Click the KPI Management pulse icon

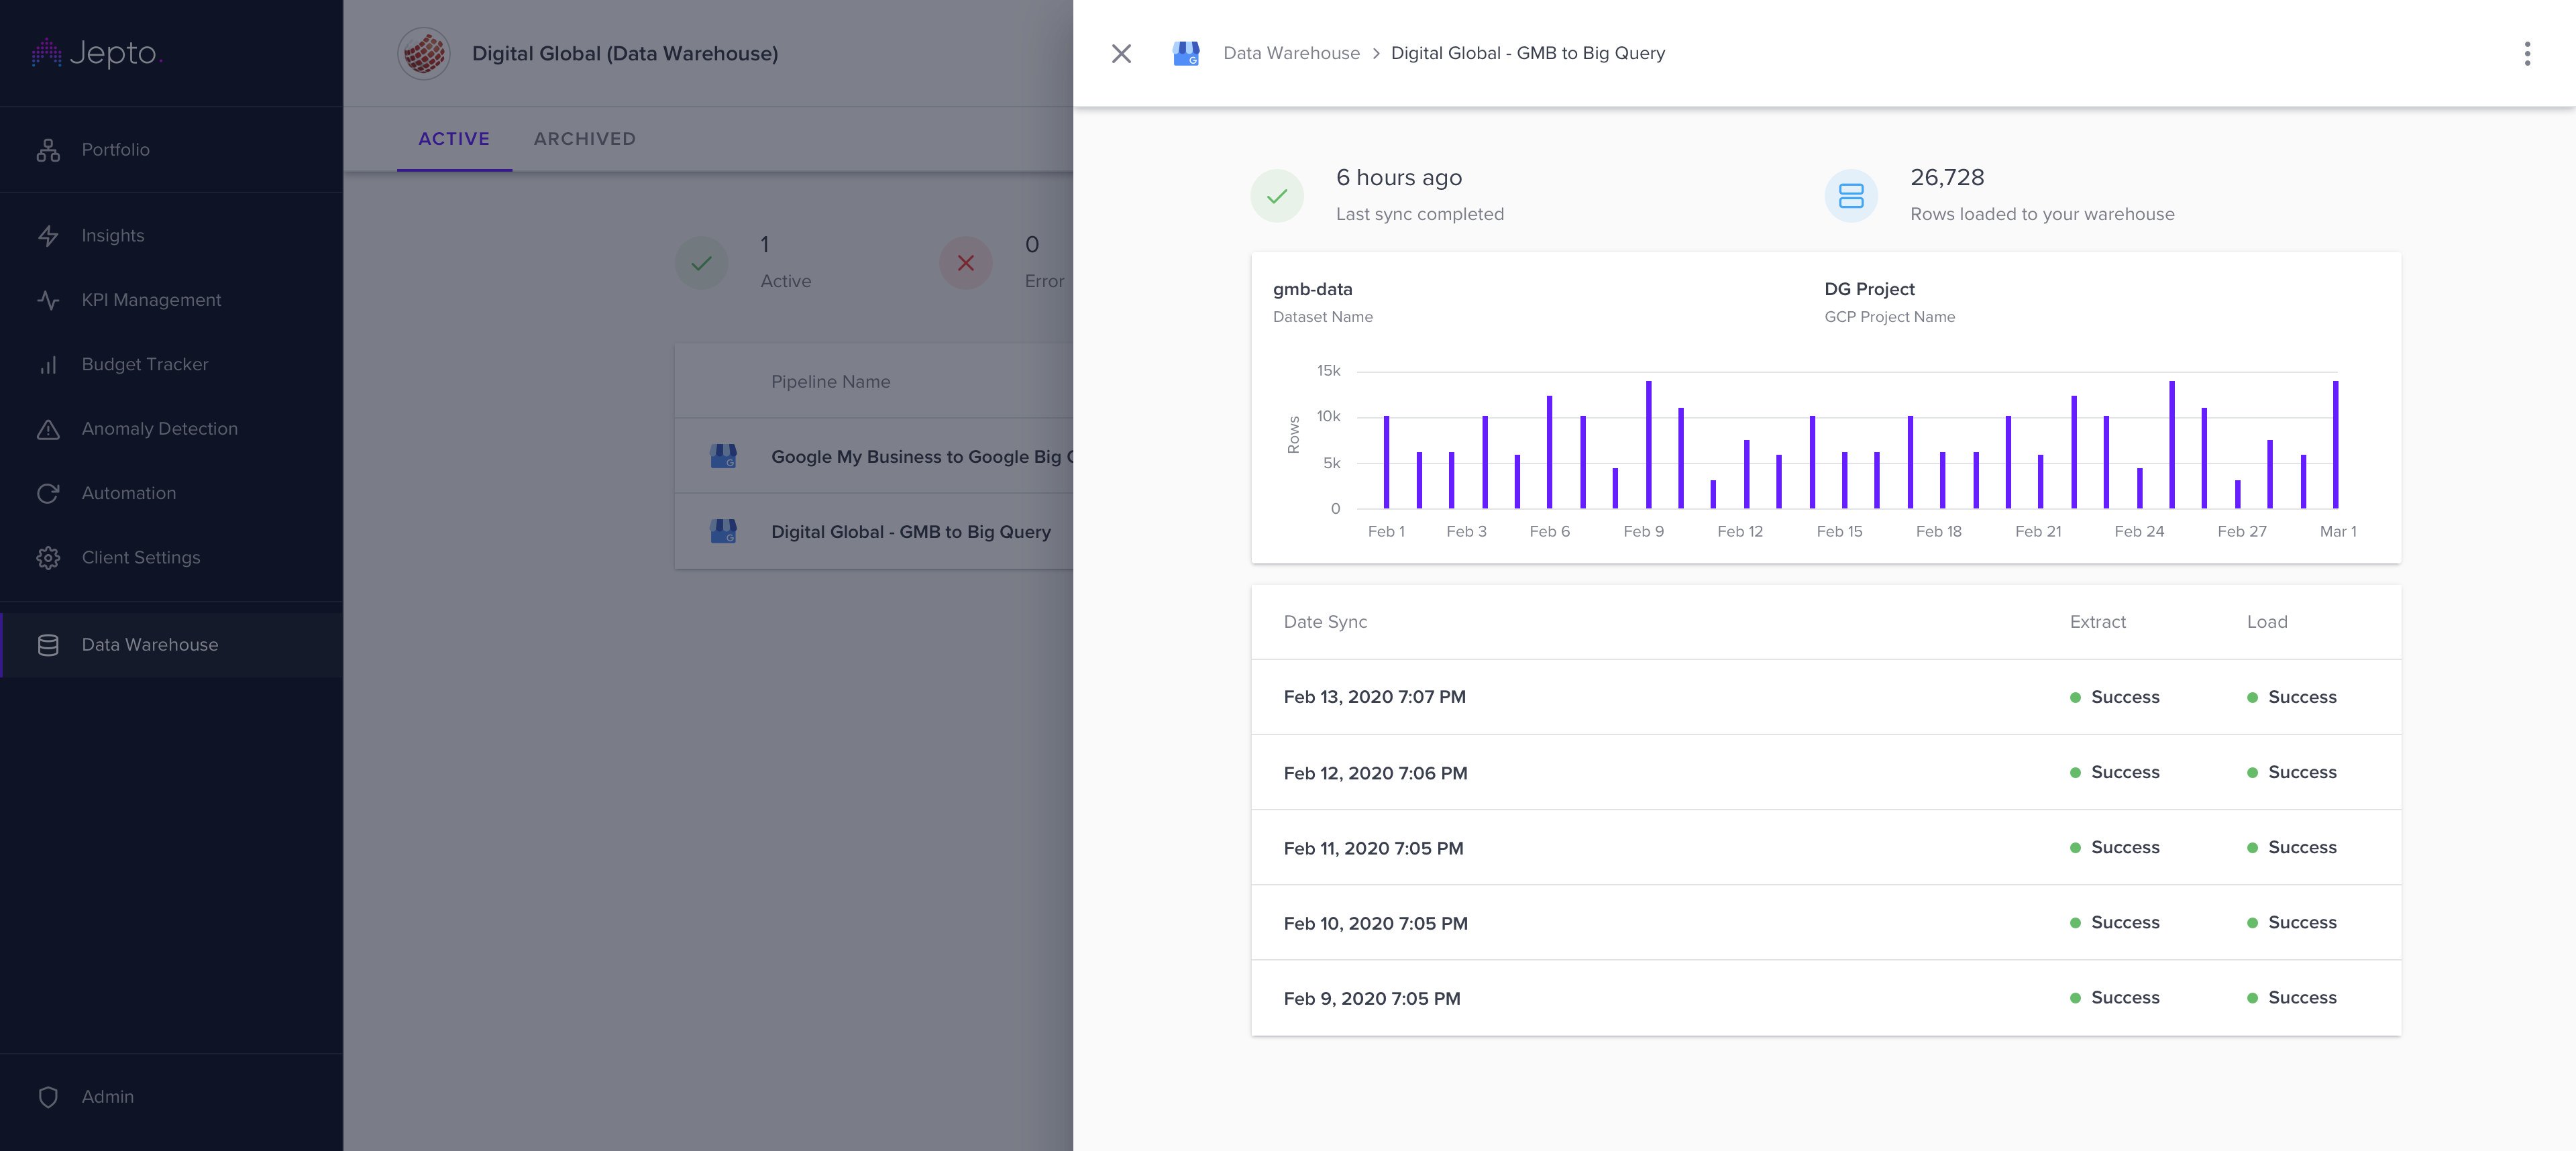pos(48,300)
